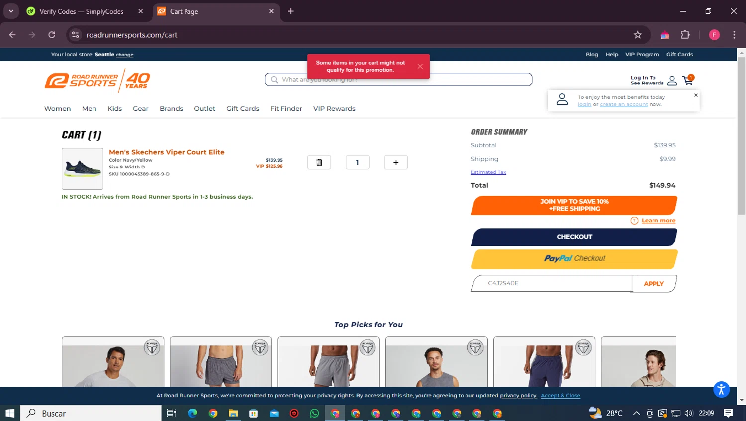746x421 pixels.
Task: Click the quantity field showing 1
Action: pyautogui.click(x=358, y=162)
